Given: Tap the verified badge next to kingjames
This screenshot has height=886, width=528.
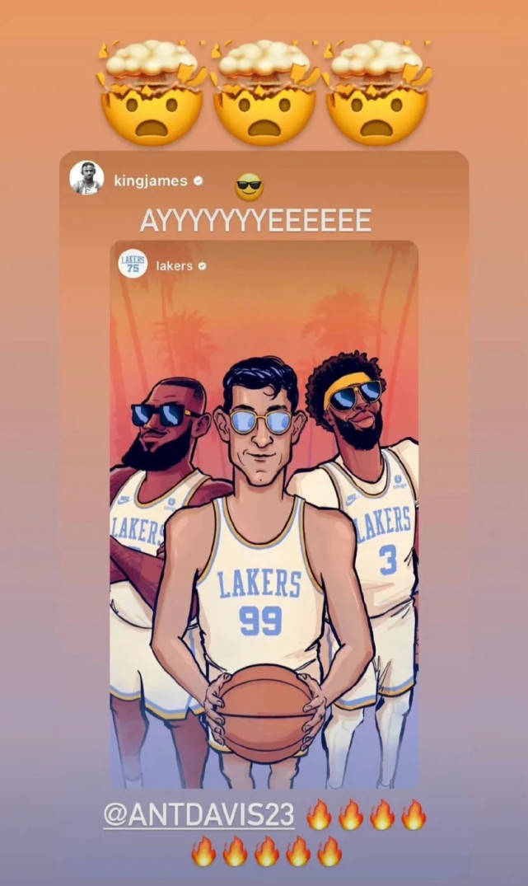Looking at the screenshot, I should pos(198,180).
